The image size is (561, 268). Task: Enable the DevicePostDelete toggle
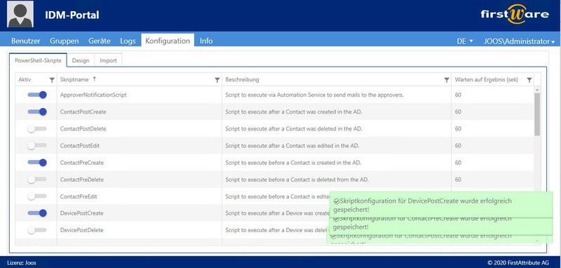[x=37, y=230]
